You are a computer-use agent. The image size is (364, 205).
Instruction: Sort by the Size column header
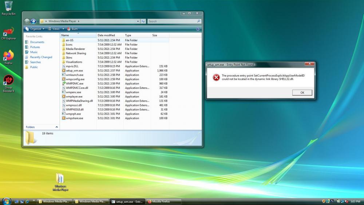click(160, 35)
